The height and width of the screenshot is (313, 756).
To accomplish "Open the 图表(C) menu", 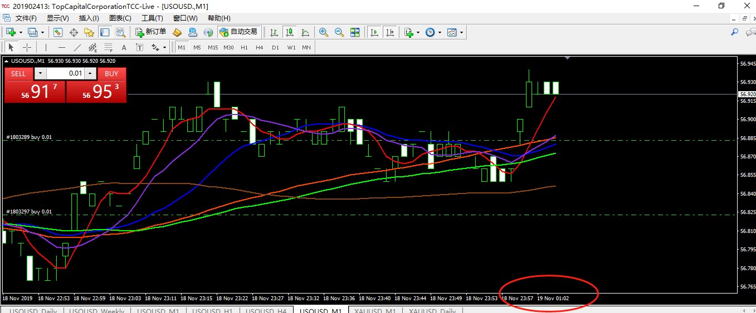I will [x=120, y=18].
